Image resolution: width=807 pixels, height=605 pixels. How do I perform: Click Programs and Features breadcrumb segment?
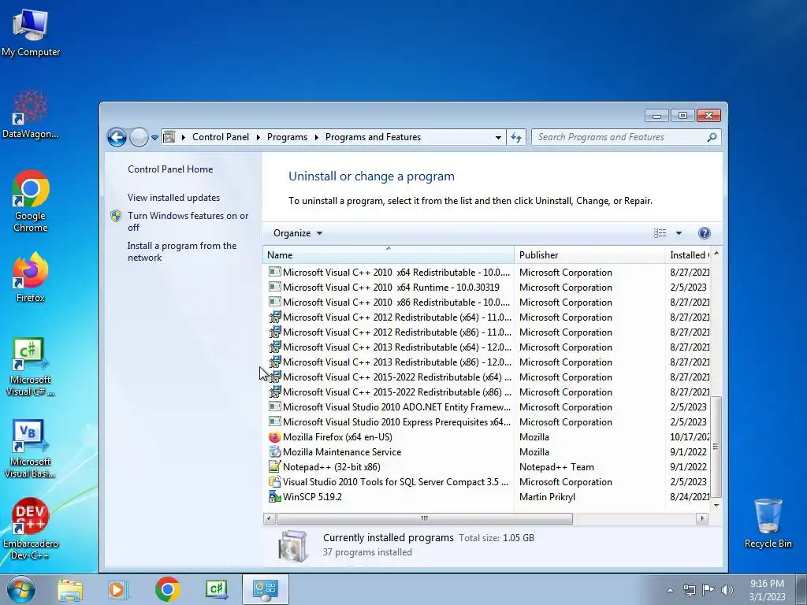373,137
